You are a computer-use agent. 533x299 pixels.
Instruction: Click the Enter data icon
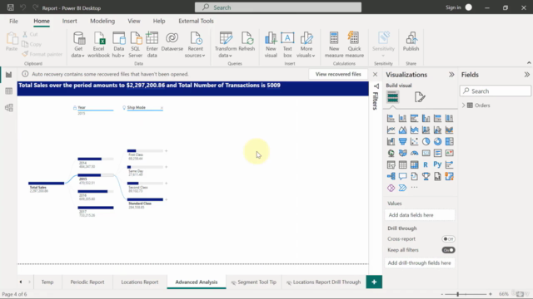152,38
